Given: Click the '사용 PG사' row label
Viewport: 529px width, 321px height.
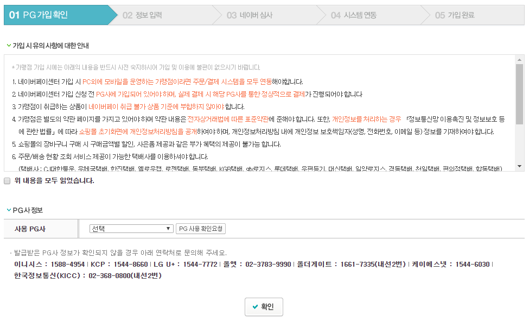Looking at the screenshot, I should point(30,229).
